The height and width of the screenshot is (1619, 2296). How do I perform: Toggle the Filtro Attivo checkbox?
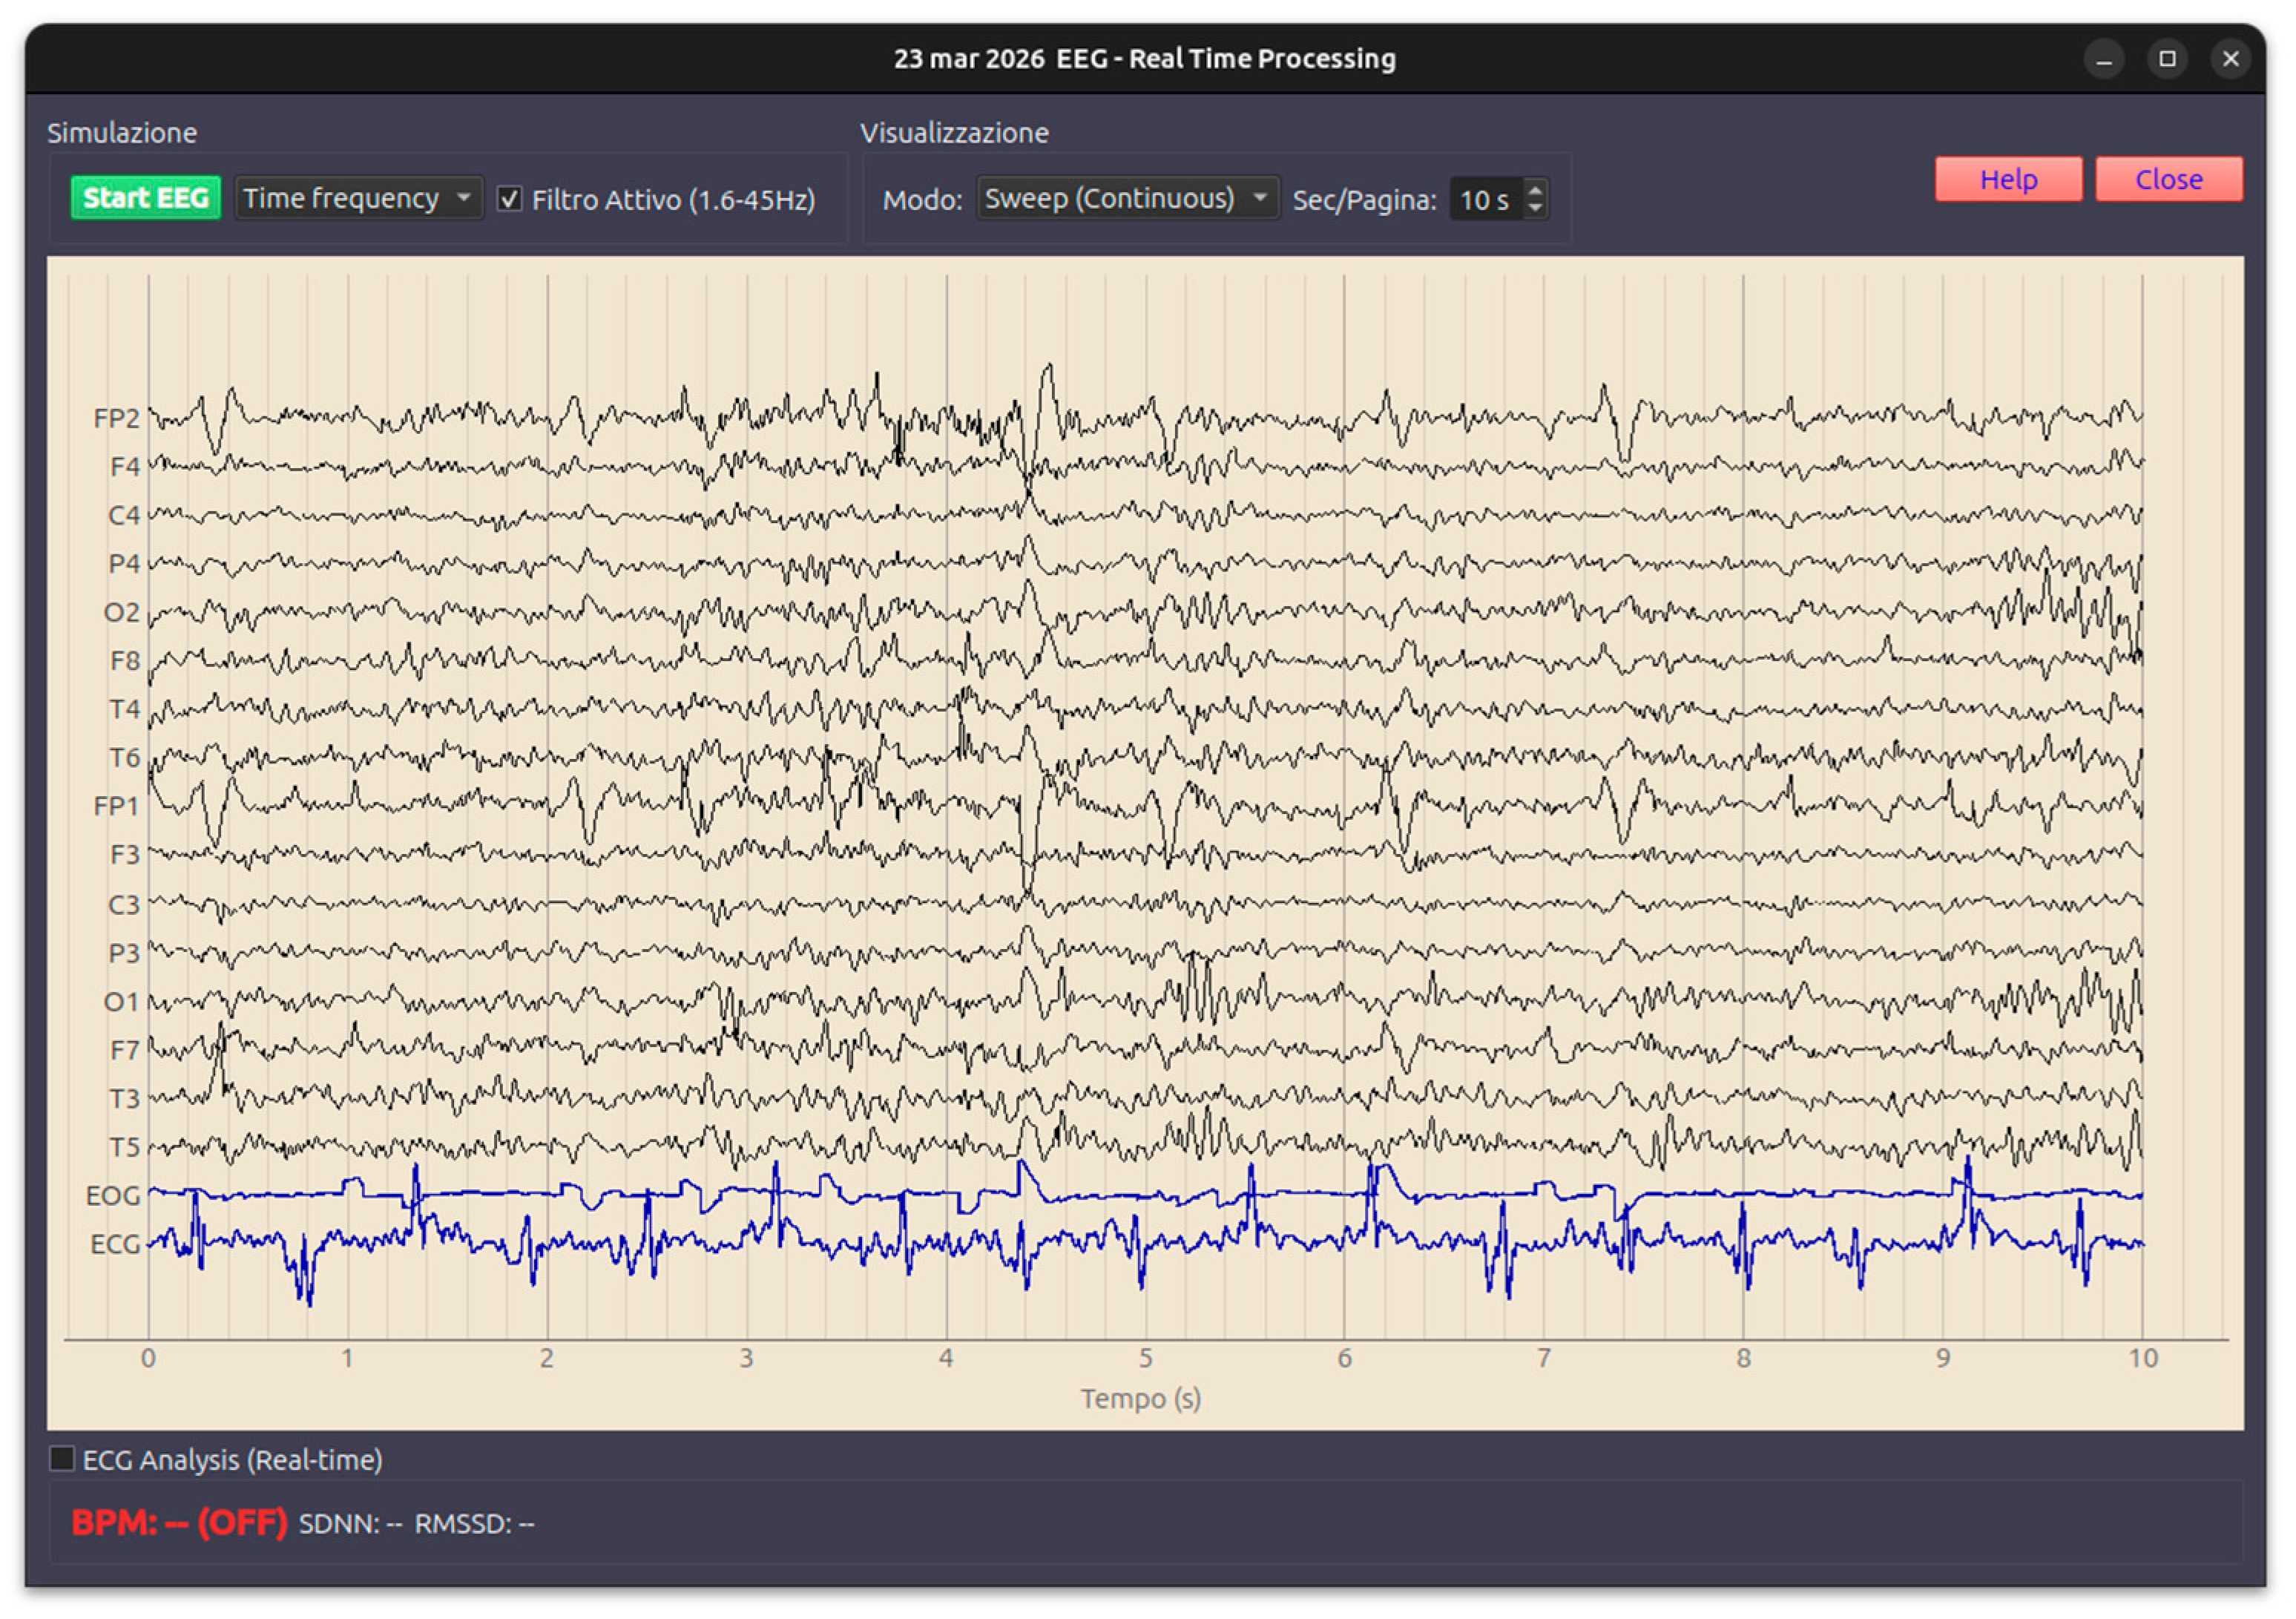click(509, 199)
